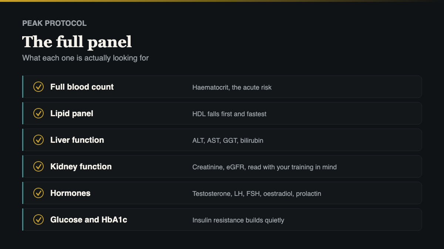Click the 'HDL falls first and fastest' text
Viewport: 444px width, 249px height.
[x=229, y=114]
